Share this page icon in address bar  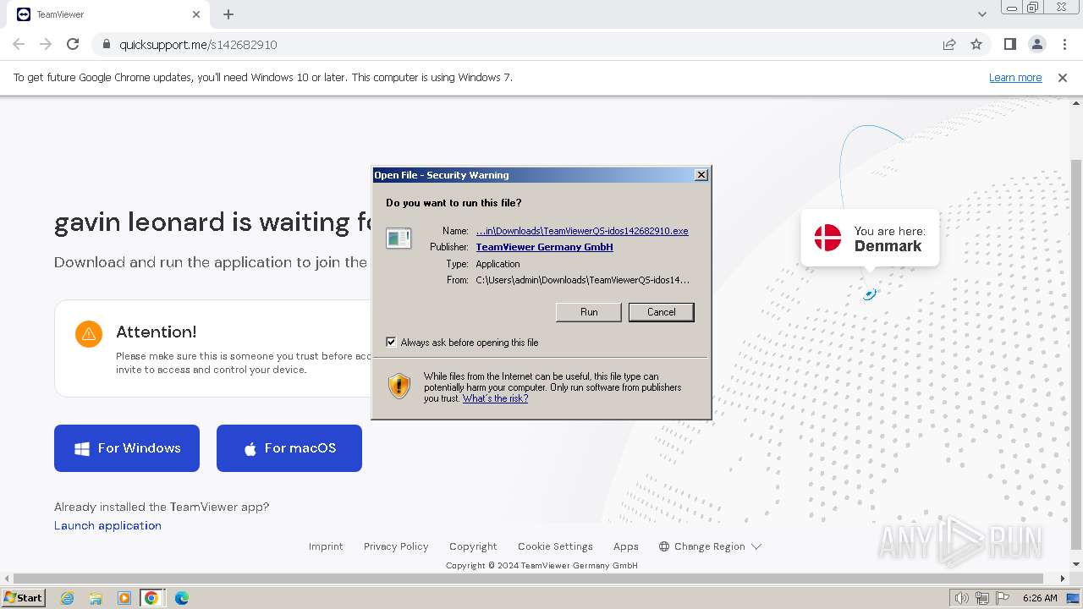(949, 44)
